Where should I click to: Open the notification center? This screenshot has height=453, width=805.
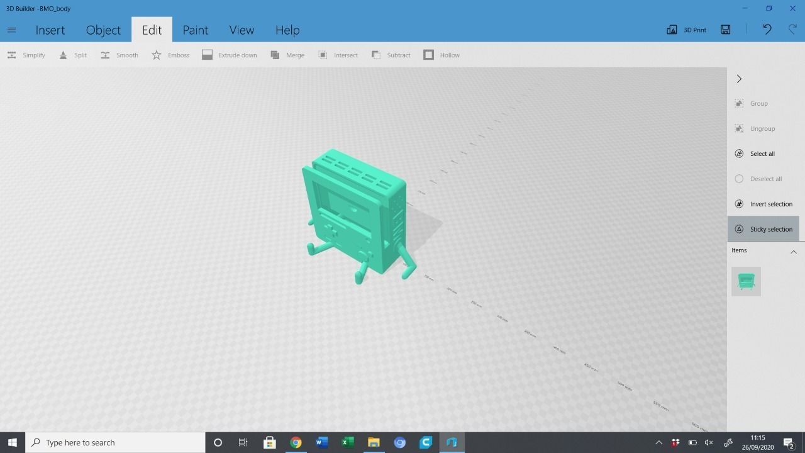(x=789, y=442)
